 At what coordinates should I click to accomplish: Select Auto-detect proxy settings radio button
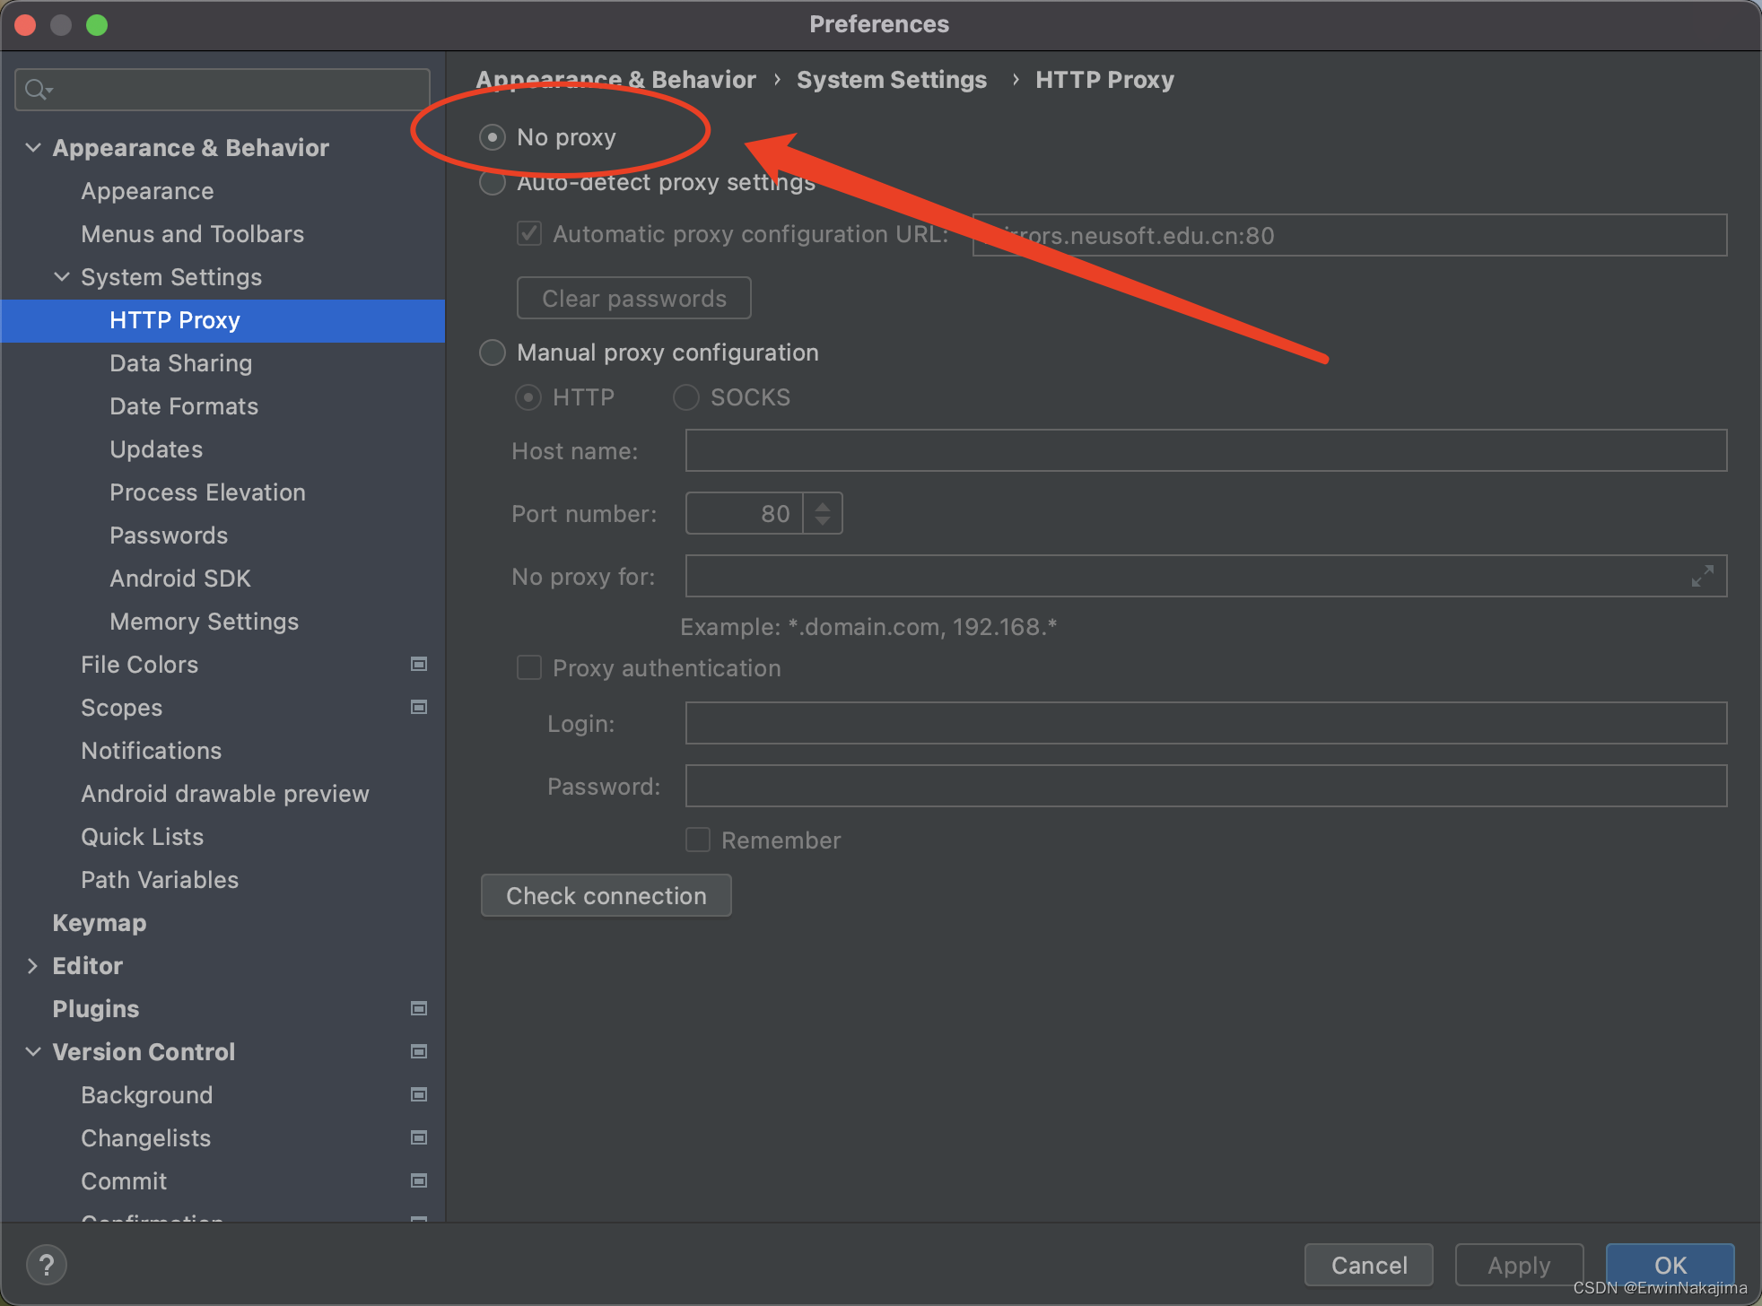493,182
